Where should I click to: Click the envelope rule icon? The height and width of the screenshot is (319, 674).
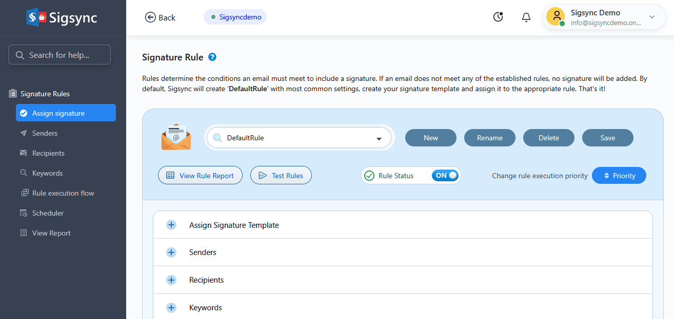click(176, 137)
